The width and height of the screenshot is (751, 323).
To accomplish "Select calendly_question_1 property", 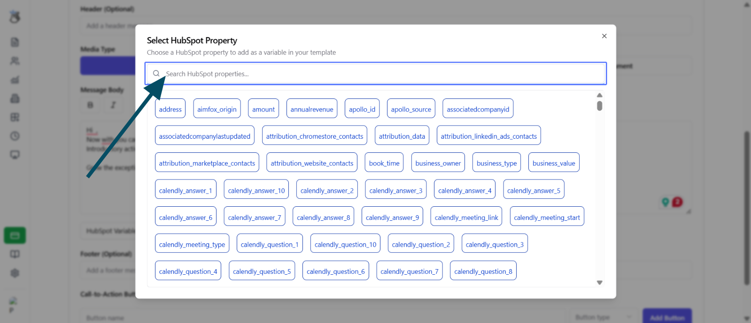I will (x=270, y=244).
